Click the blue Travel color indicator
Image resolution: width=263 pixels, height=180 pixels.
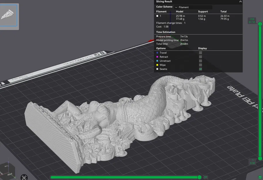coord(157,53)
